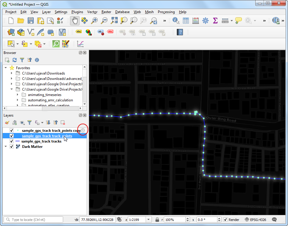Viewport: 288px width, 226px height.
Task: Open the green magnifier plugin icon
Action: [x=56, y=44]
